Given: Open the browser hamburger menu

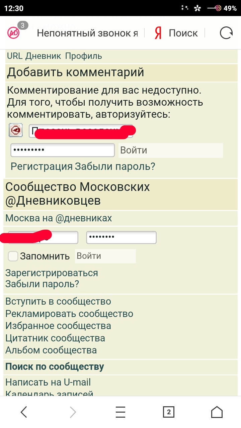Looking at the screenshot, I should click(x=120, y=412).
